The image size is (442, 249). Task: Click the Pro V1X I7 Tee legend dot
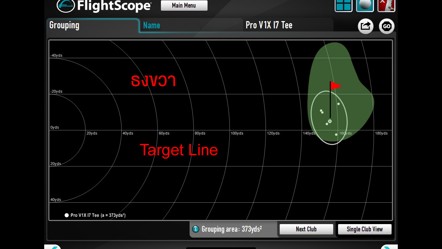pos(67,215)
